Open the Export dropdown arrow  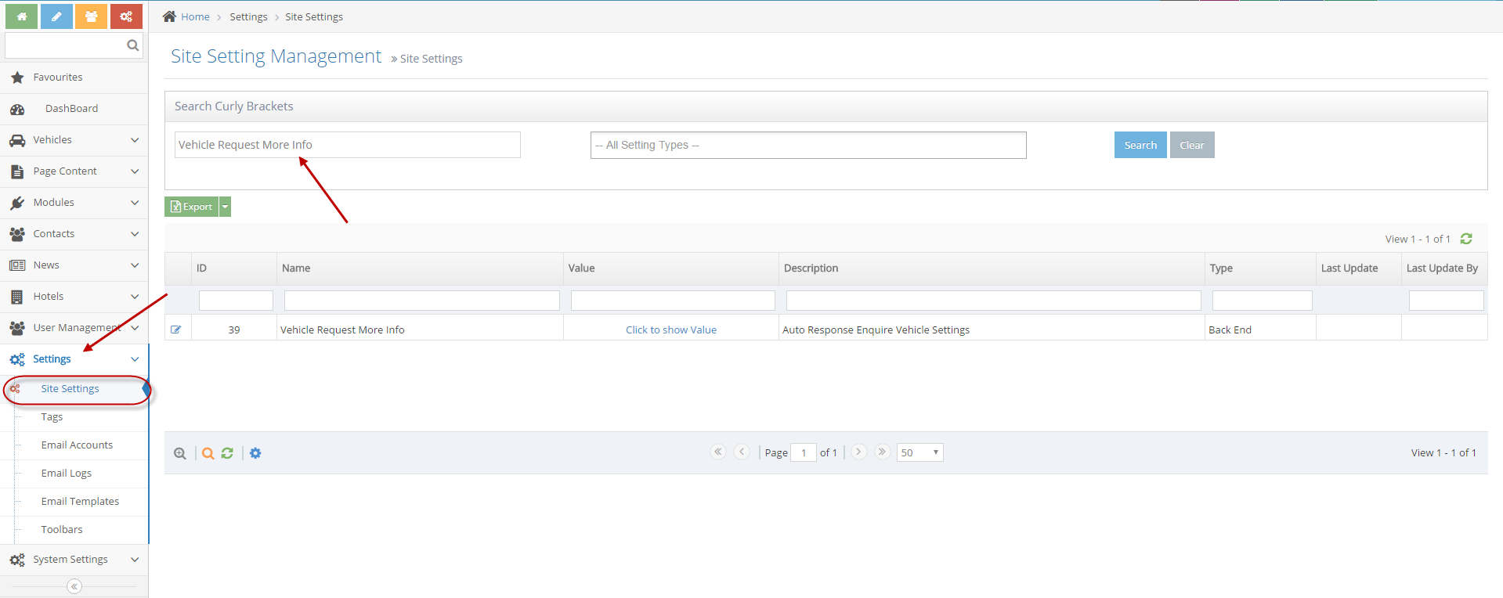[225, 207]
